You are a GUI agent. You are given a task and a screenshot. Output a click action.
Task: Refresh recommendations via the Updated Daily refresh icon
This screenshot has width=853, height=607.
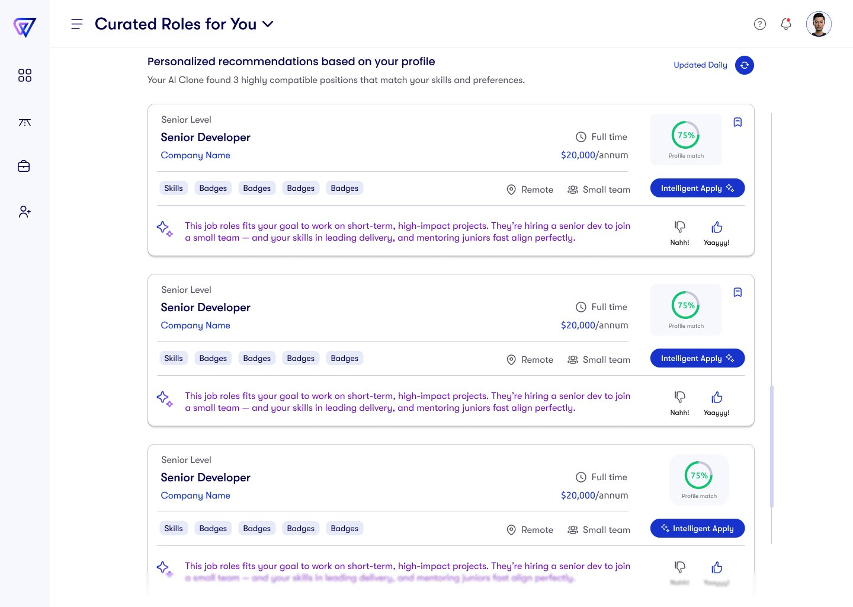745,65
